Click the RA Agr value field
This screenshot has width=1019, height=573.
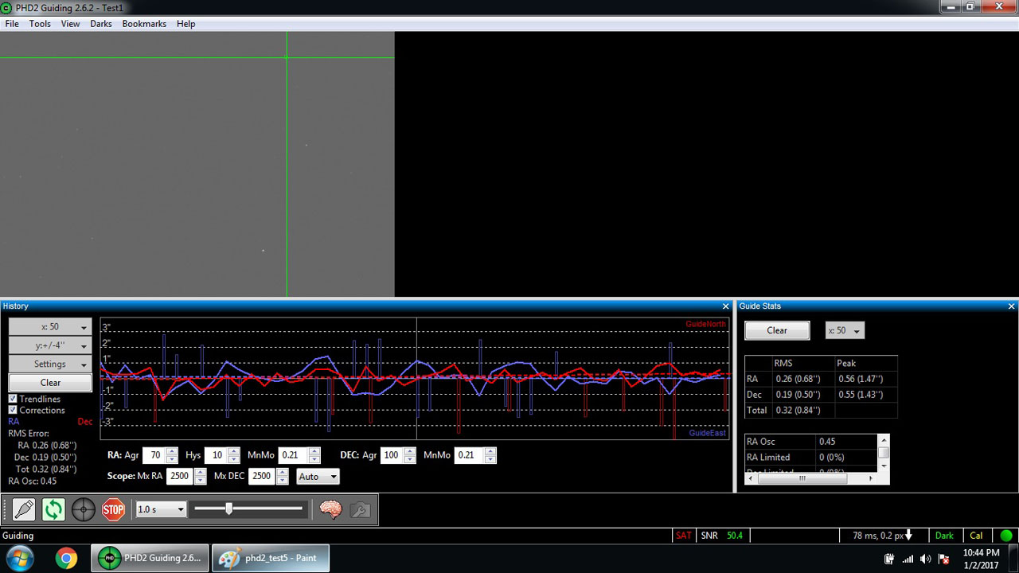point(154,455)
